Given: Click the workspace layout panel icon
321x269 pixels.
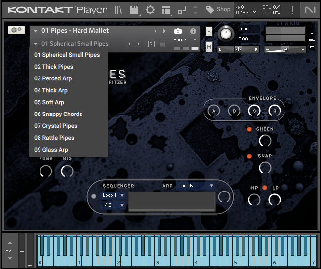Looking at the screenshot, I should coord(165,9).
